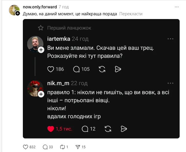Follow nik.m_m using the plus badge

click(41, 94)
